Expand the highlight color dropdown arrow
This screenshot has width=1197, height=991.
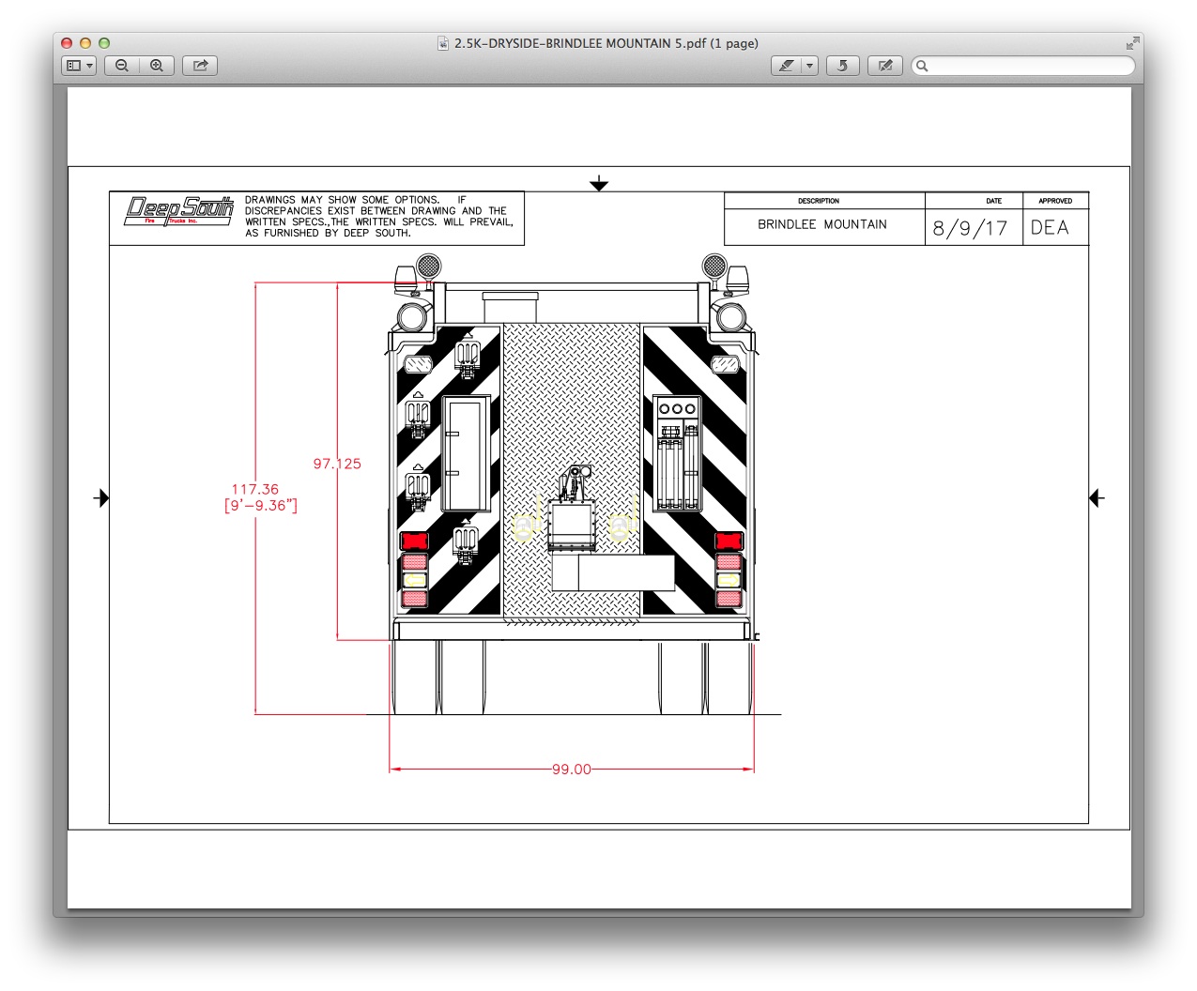809,66
